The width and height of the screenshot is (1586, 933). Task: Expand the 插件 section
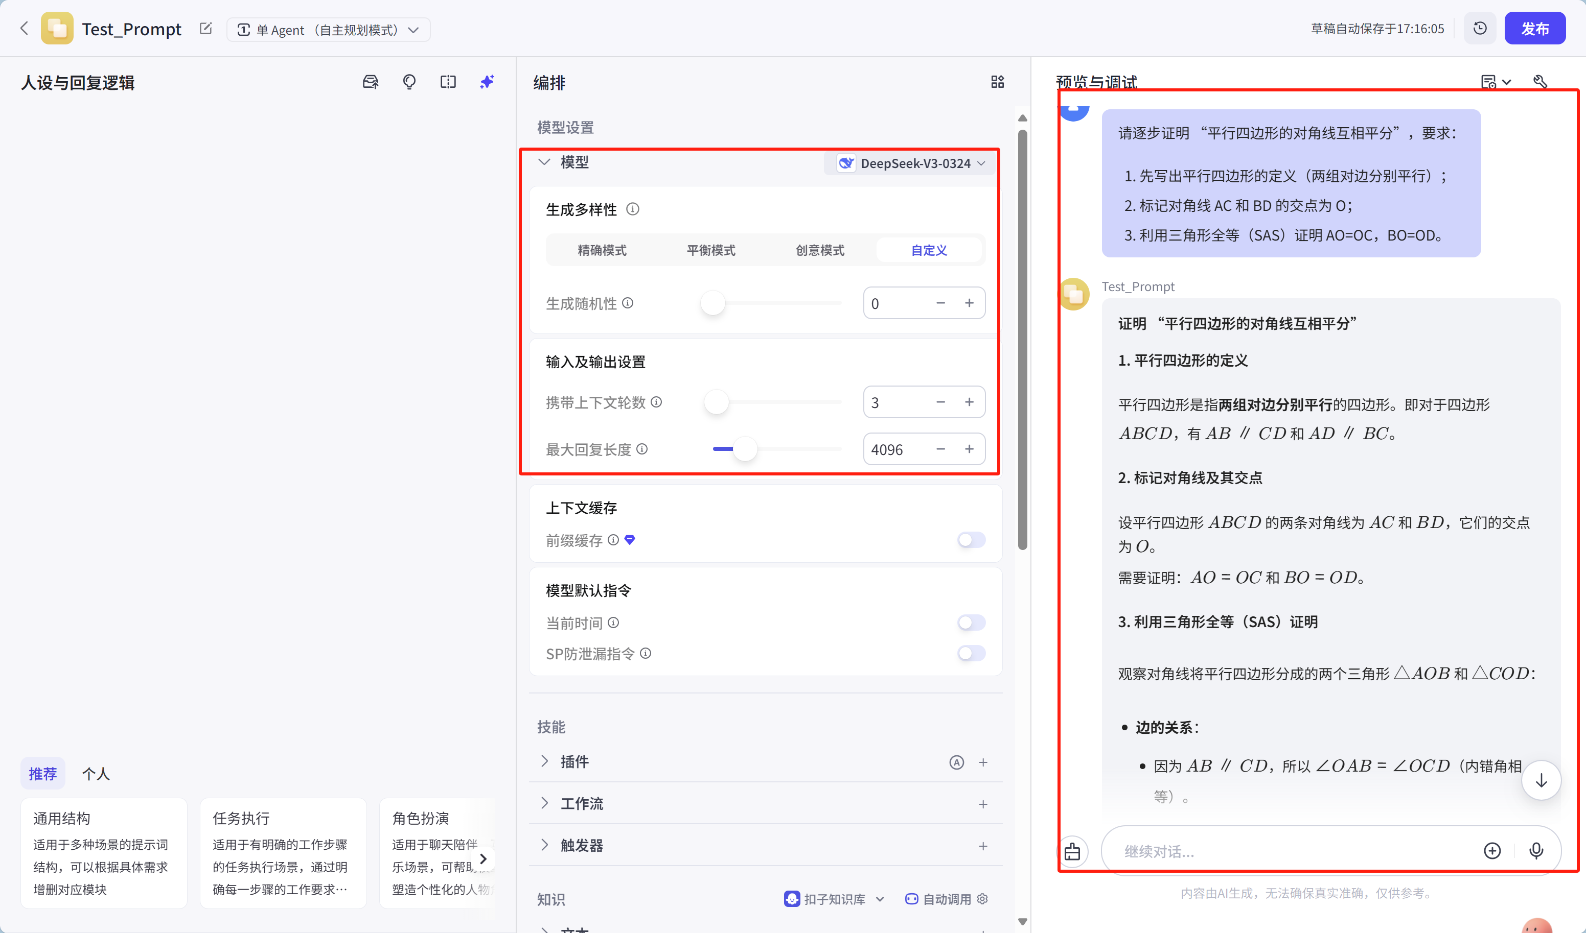545,761
